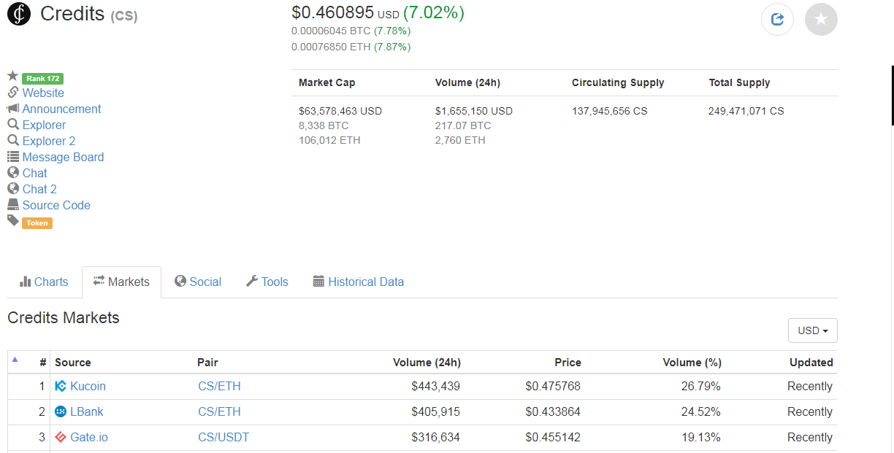Open the USD currency dropdown
The image size is (894, 453).
coord(813,330)
